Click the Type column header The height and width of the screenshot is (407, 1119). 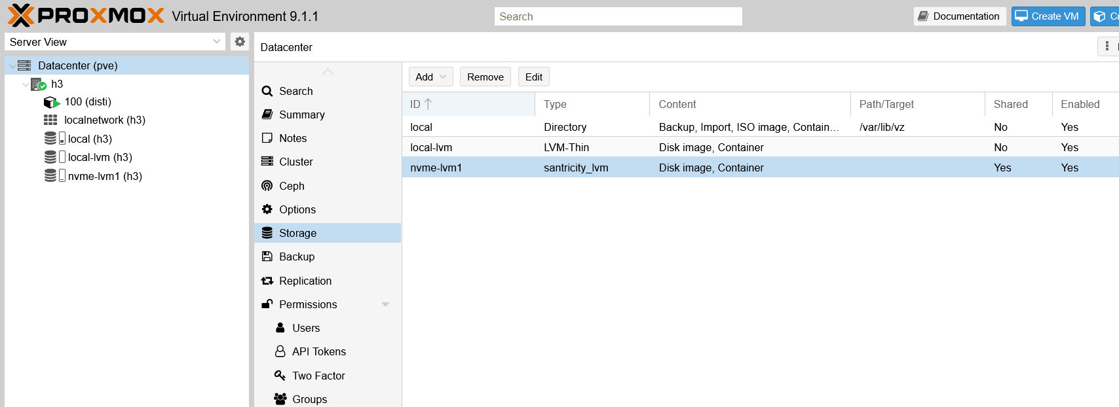click(x=592, y=104)
